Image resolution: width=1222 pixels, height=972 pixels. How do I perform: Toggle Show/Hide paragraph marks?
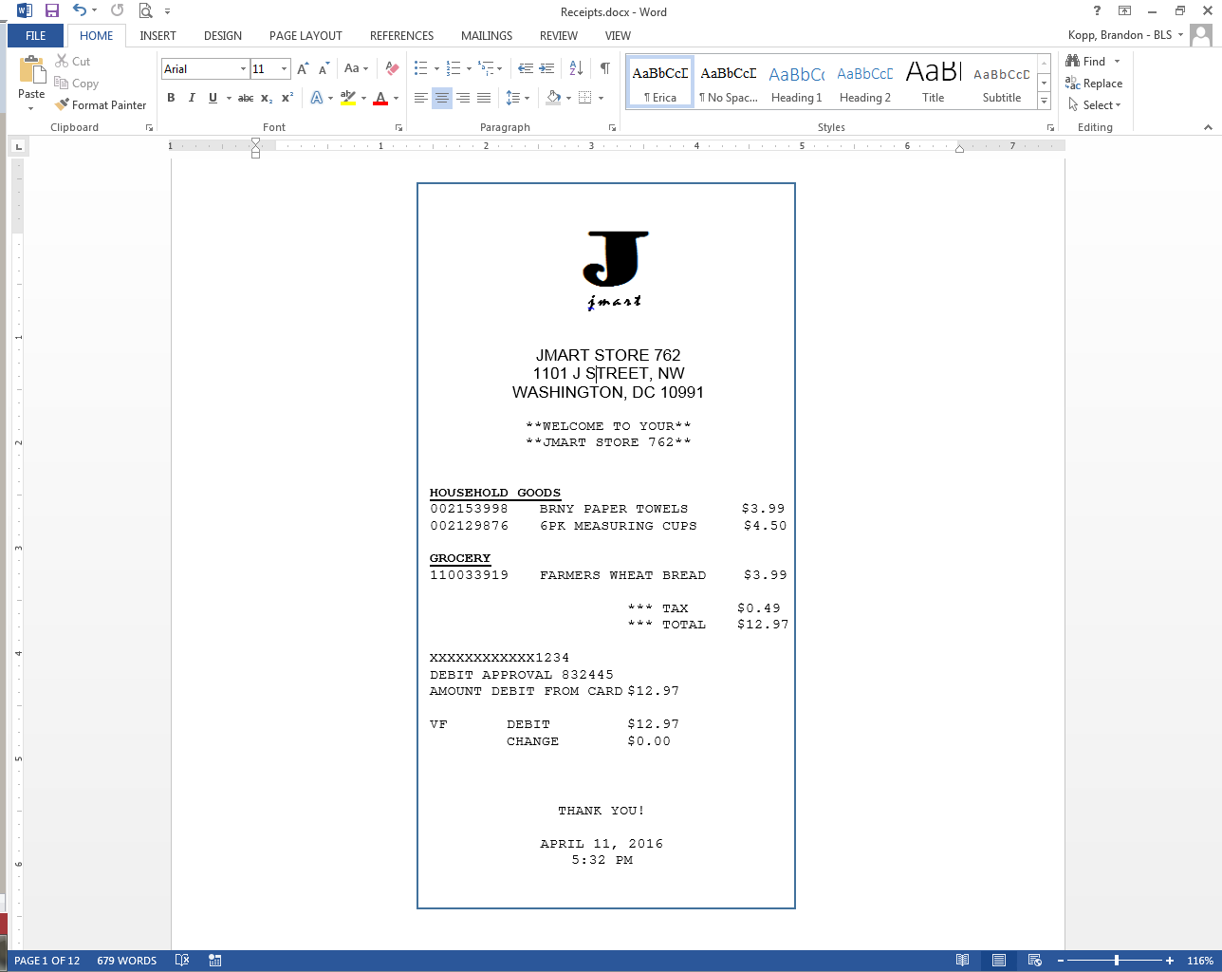click(x=605, y=69)
